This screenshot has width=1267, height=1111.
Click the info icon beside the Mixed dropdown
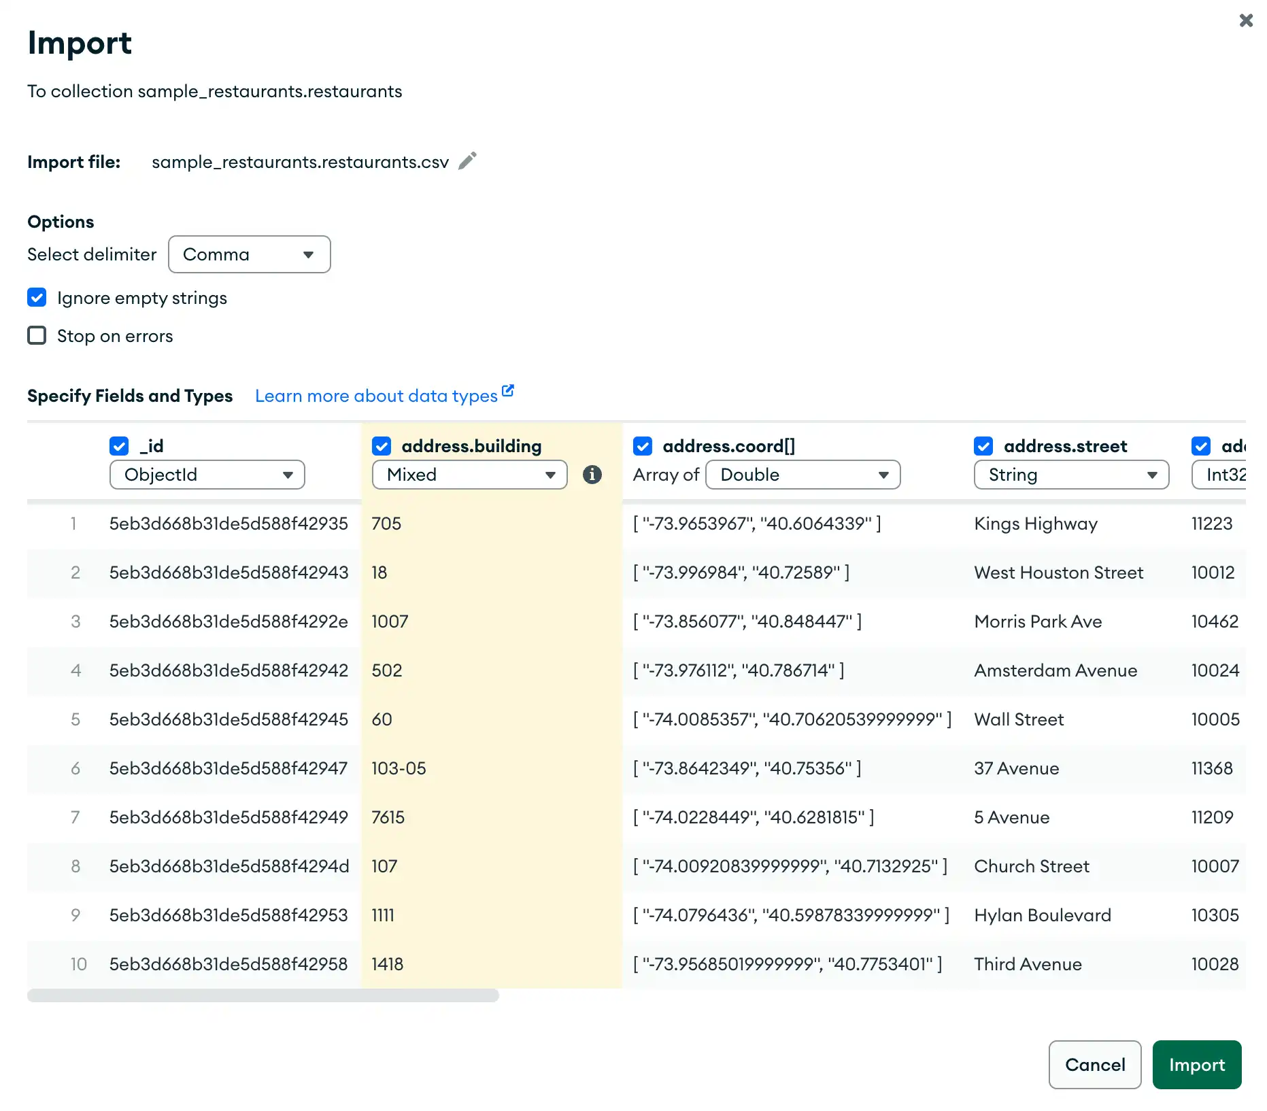pyautogui.click(x=592, y=475)
